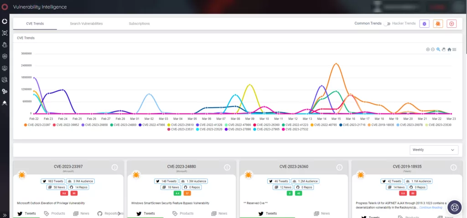Image resolution: width=467 pixels, height=218 pixels.
Task: Toggle CVE-2023-24880 legend entry
Action: coord(124,125)
